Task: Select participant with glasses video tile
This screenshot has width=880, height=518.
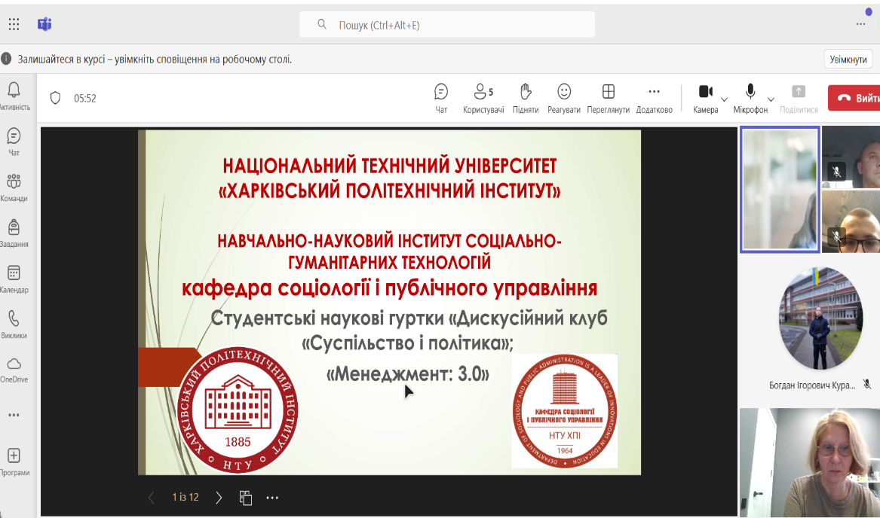Action: click(851, 221)
